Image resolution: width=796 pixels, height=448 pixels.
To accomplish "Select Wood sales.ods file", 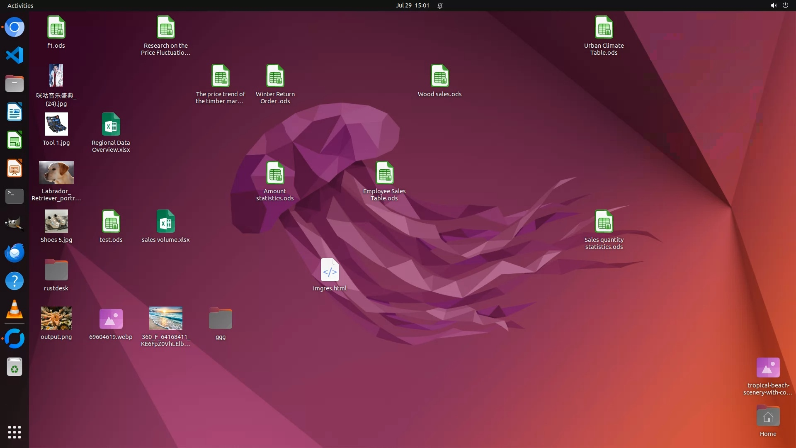I will click(x=439, y=76).
